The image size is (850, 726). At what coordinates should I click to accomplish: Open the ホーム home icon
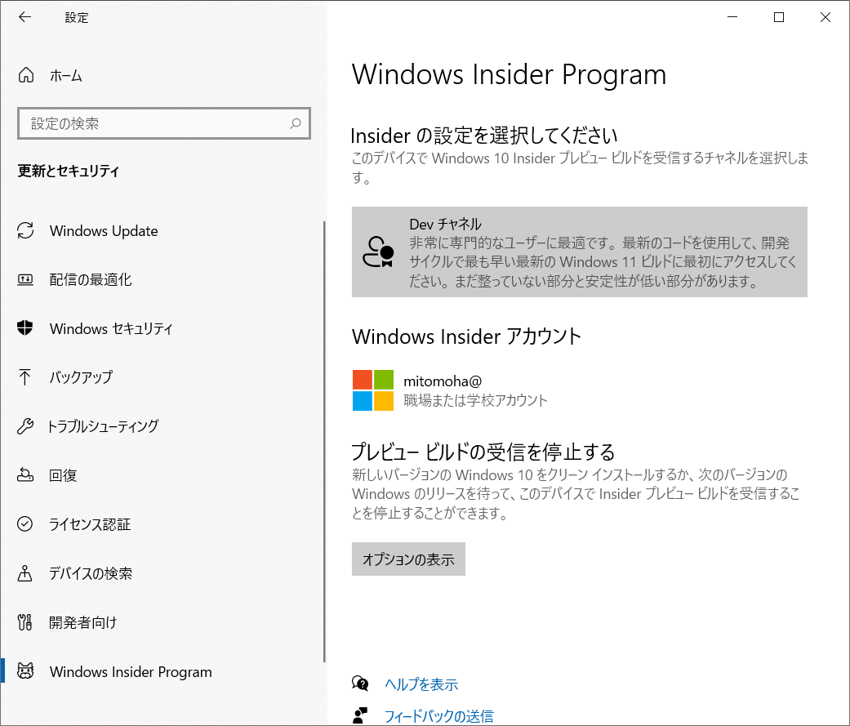tap(26, 75)
